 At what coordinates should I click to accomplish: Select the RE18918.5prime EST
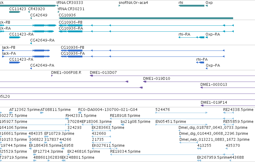pos(172,119)
